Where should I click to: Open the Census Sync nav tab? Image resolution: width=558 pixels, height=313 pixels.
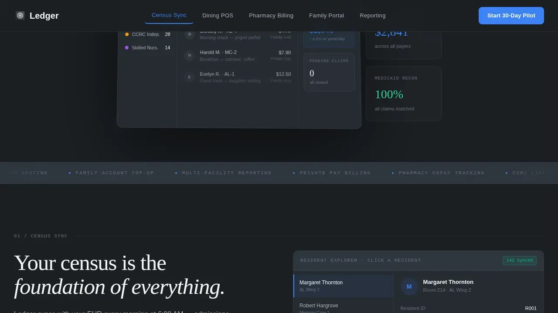pyautogui.click(x=169, y=16)
